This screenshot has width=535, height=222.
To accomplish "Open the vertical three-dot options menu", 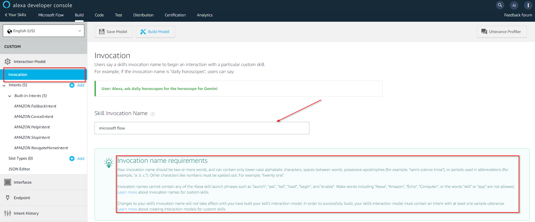I will click(x=528, y=5).
